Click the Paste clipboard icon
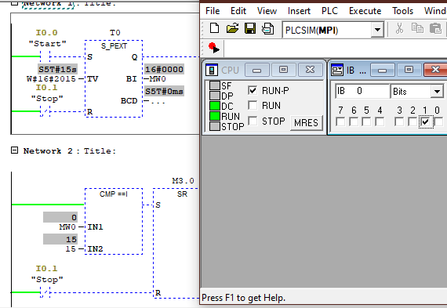Viewport: 447px width, 308px height. pyautogui.click(x=435, y=28)
